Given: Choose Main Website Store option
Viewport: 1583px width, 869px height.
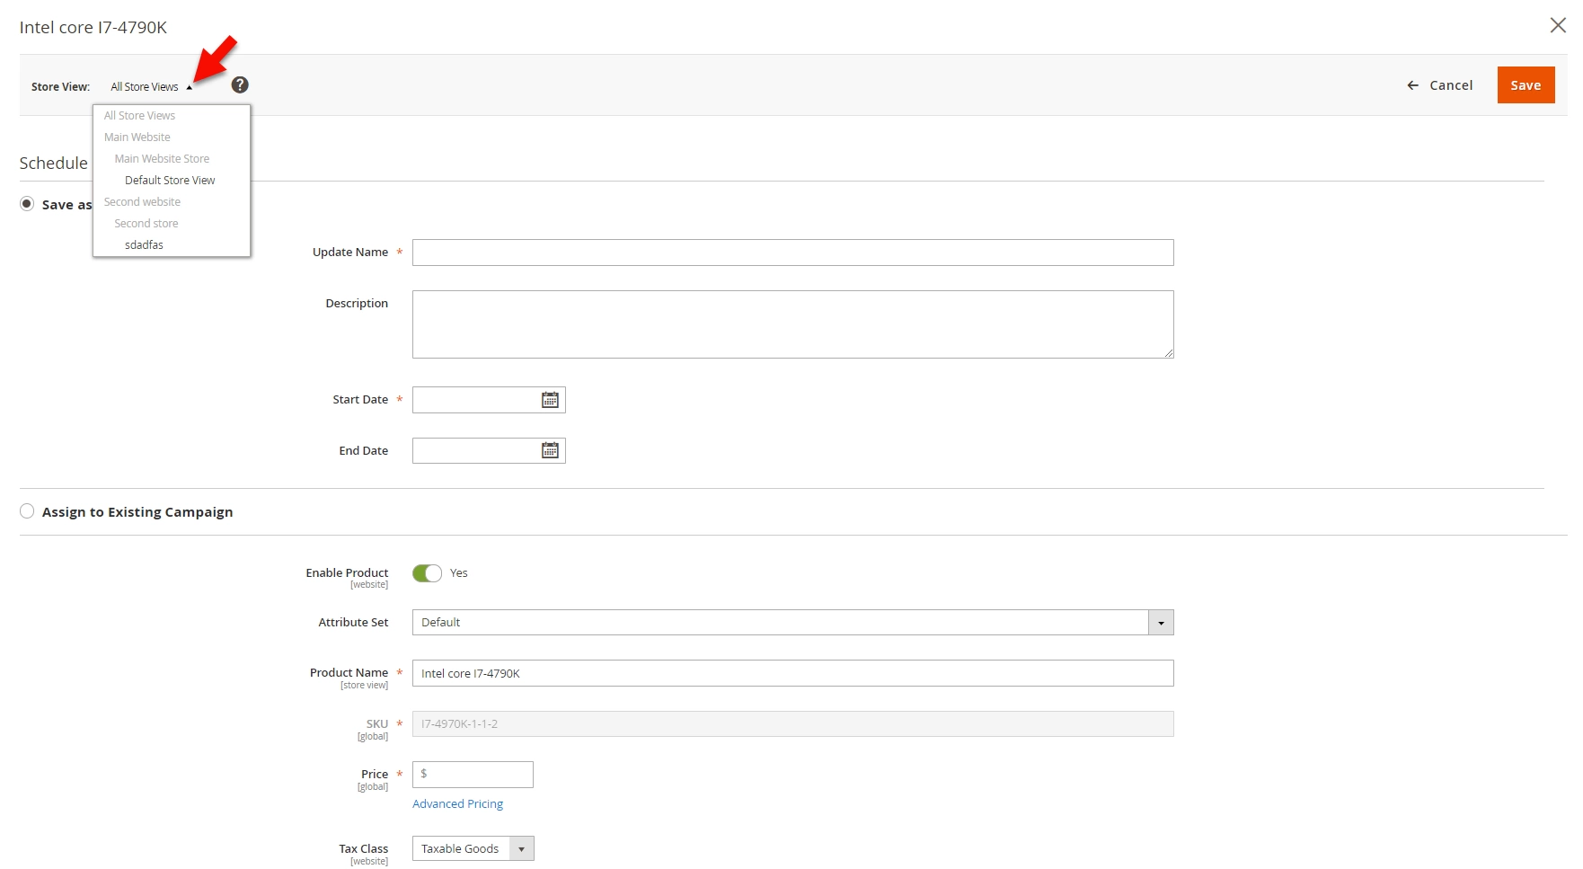Looking at the screenshot, I should (x=162, y=159).
